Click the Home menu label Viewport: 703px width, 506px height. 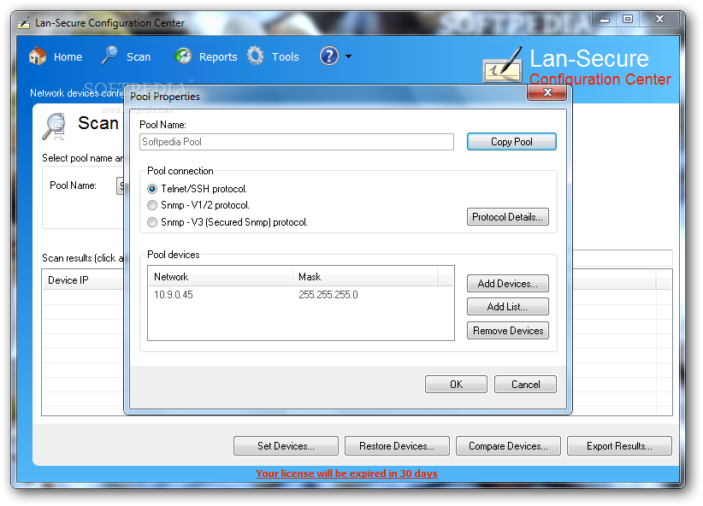[68, 57]
